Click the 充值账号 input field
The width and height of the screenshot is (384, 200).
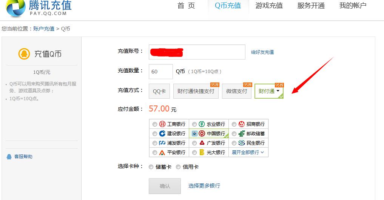197,52
